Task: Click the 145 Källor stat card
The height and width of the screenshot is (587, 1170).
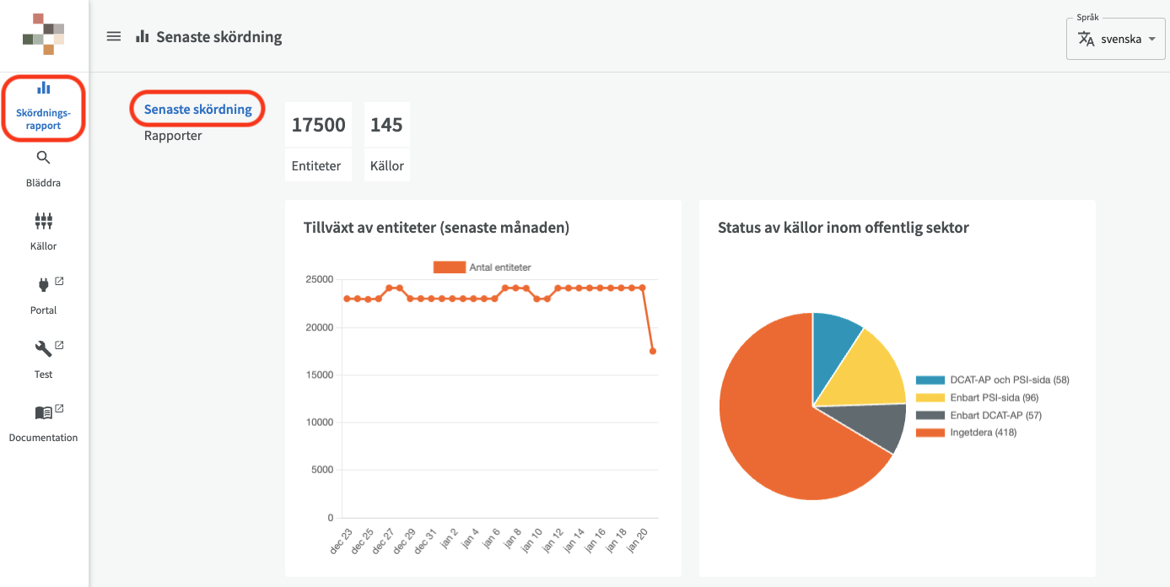Action: pyautogui.click(x=387, y=142)
